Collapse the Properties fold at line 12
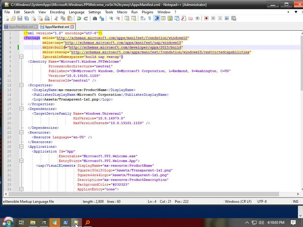This screenshot has height=227, width=303. click(21, 85)
